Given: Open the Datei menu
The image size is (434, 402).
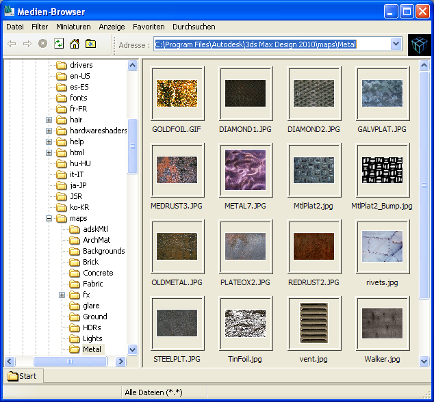Looking at the screenshot, I should pyautogui.click(x=15, y=27).
